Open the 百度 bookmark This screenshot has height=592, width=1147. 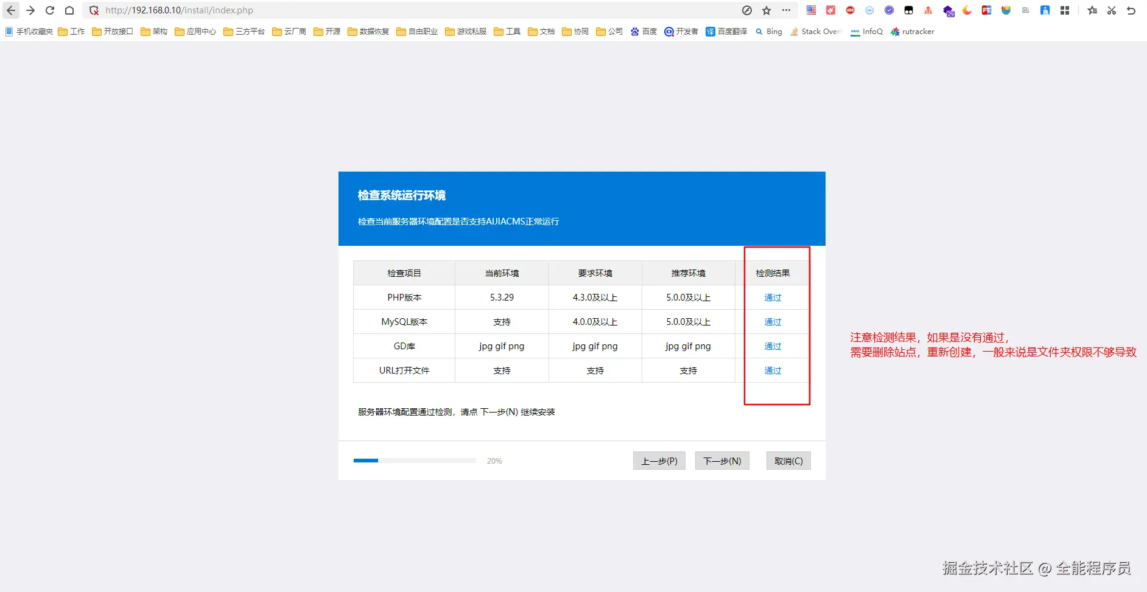[x=644, y=32]
